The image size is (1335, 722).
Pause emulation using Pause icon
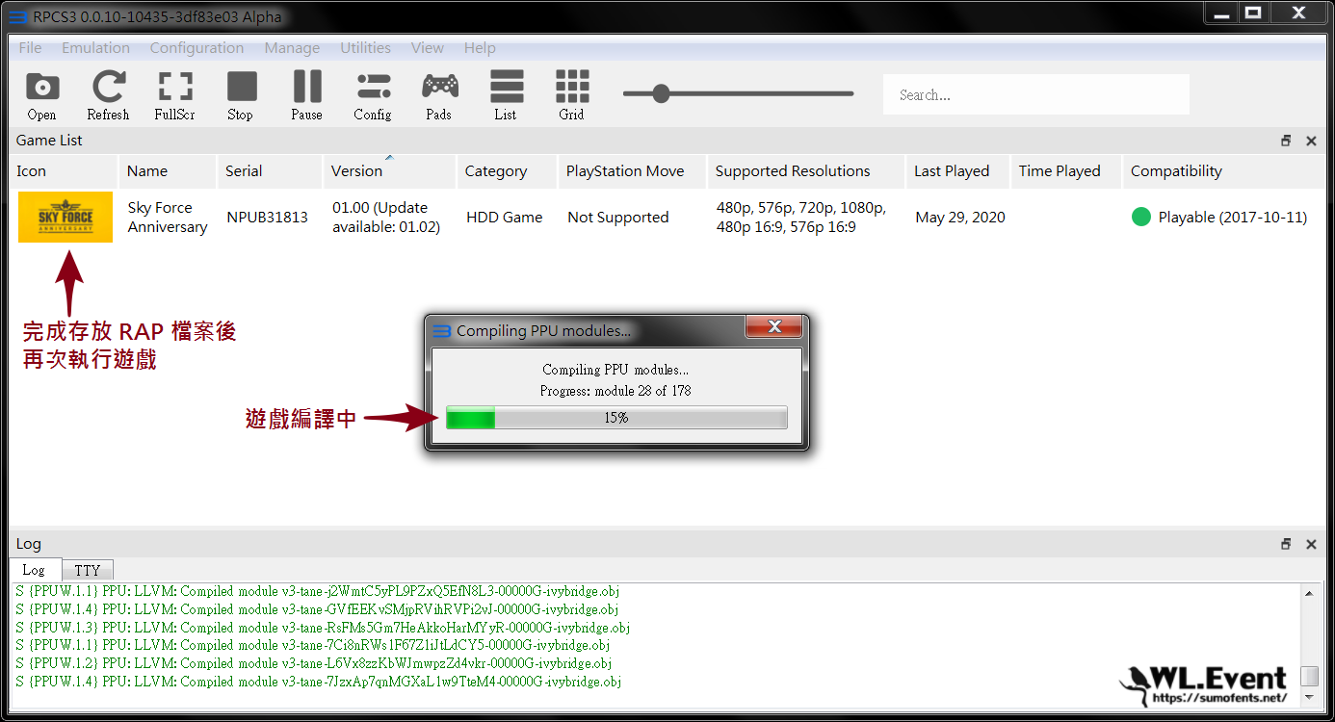(307, 95)
